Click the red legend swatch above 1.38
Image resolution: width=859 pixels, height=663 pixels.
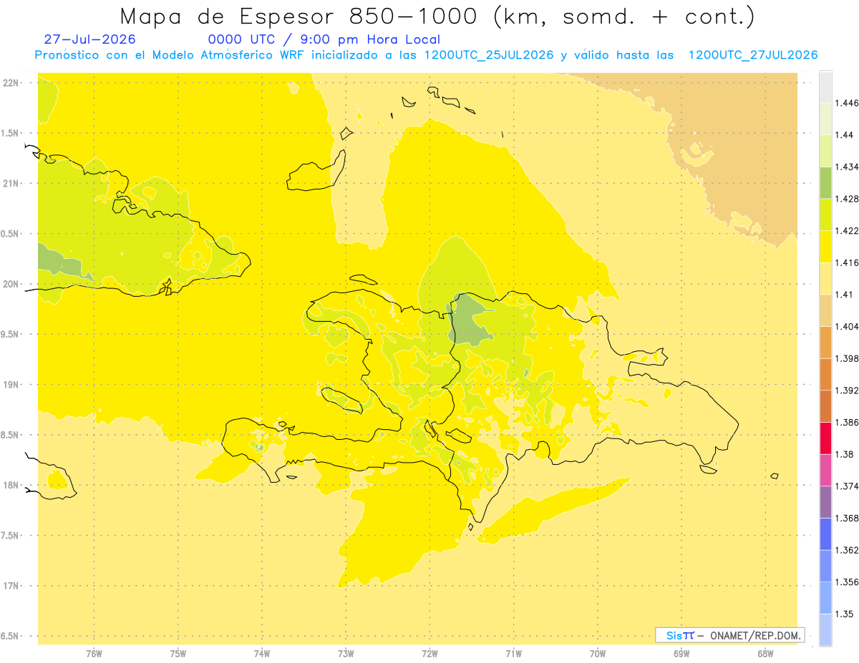[x=825, y=438]
